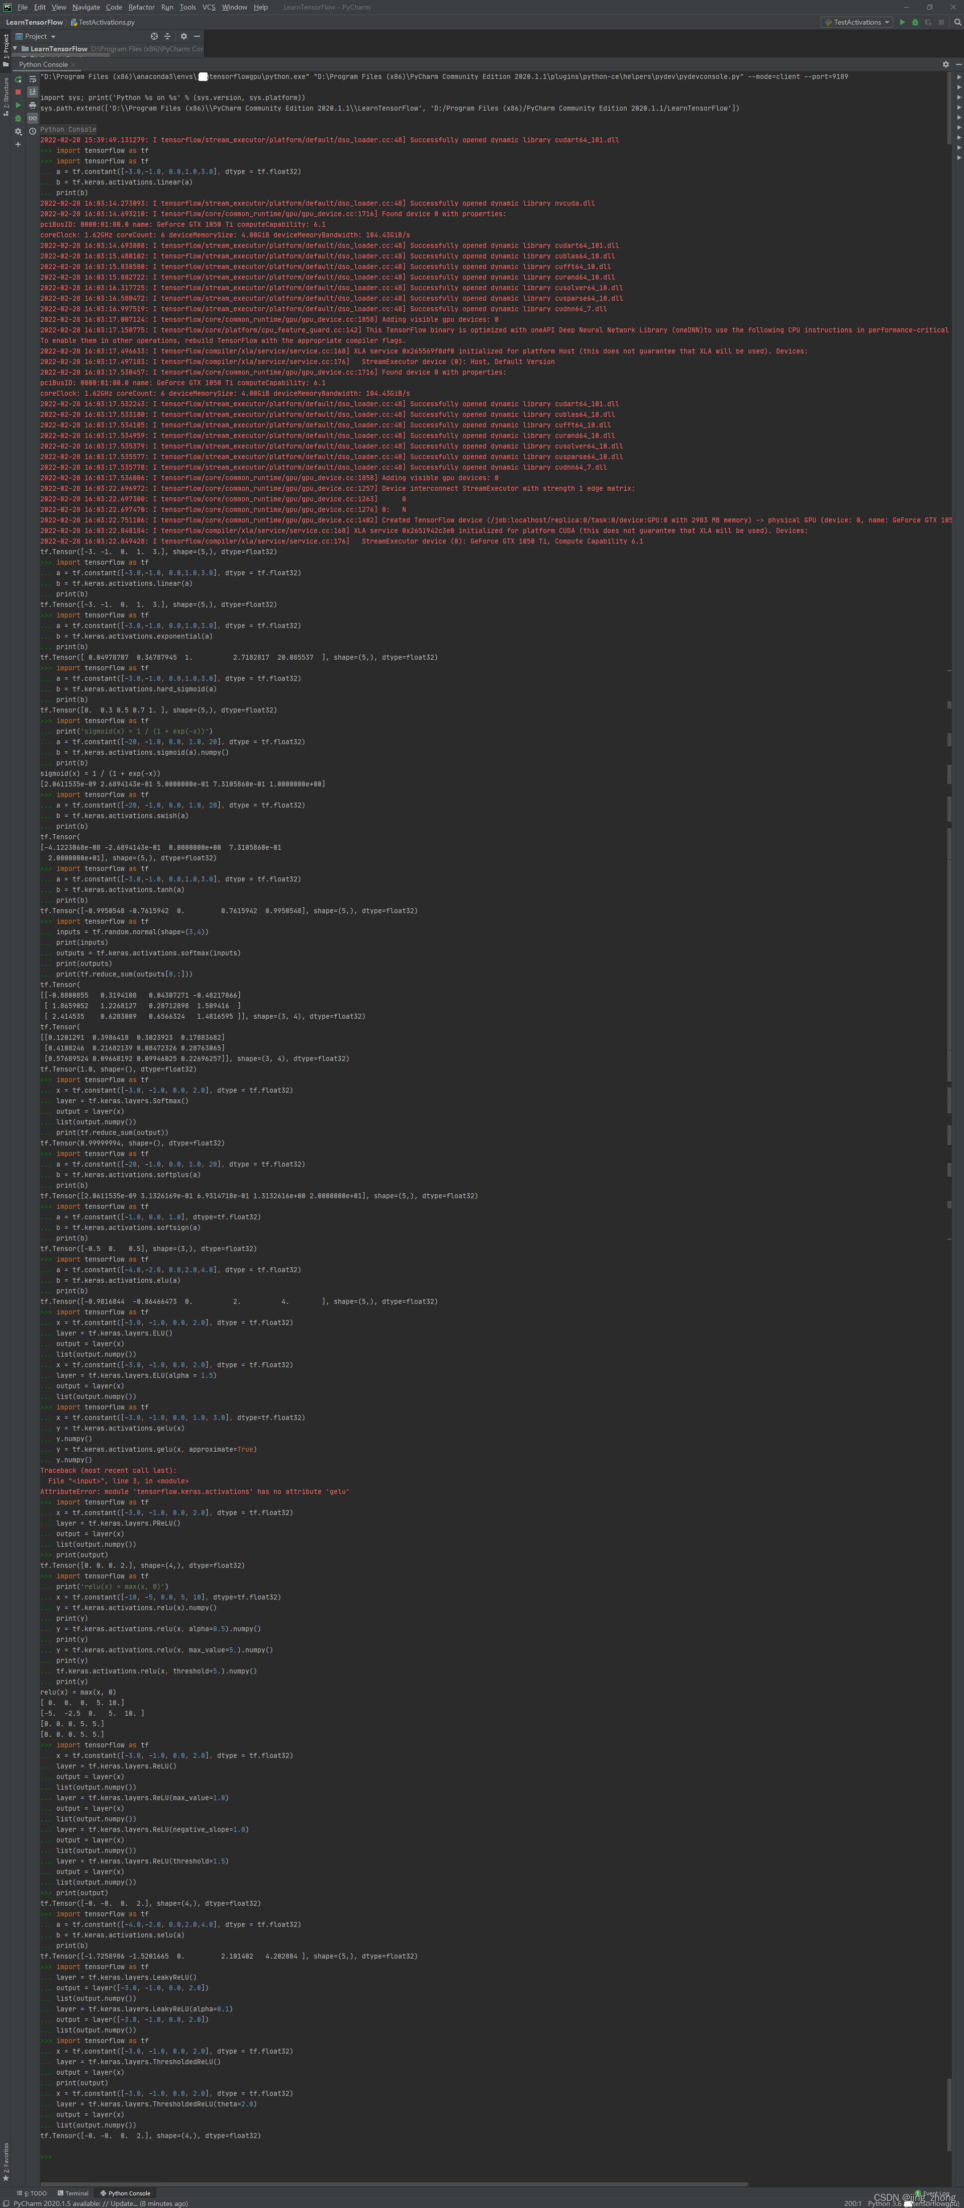Toggle Show Variables glasses icon
The width and height of the screenshot is (964, 2208).
(x=33, y=118)
